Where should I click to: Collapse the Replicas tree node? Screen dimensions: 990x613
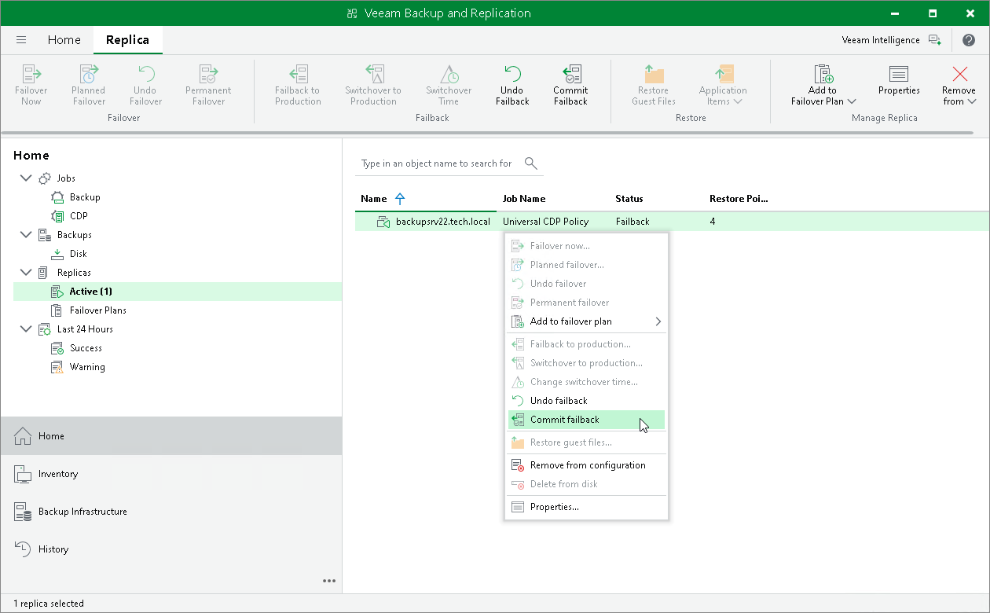coord(26,273)
